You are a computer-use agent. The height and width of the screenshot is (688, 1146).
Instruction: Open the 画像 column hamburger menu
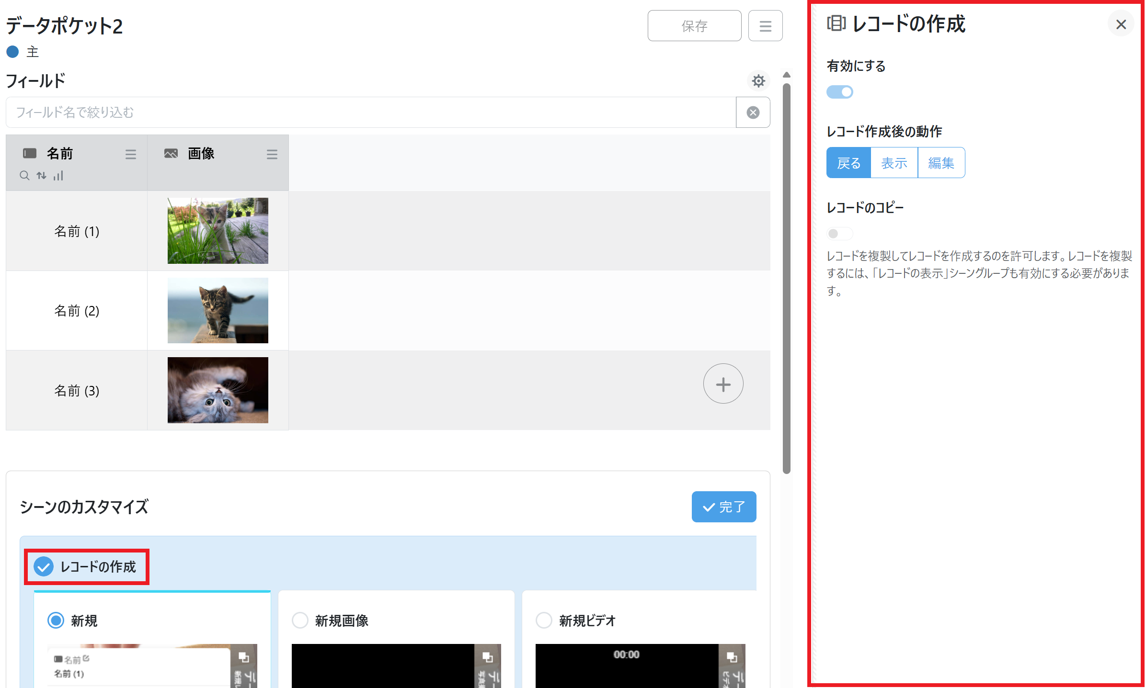(x=272, y=154)
